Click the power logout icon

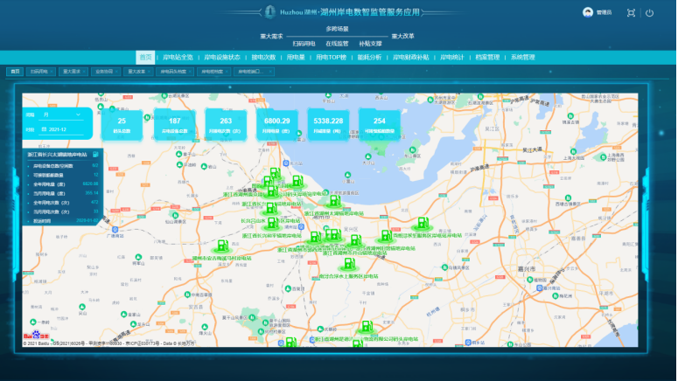(649, 13)
